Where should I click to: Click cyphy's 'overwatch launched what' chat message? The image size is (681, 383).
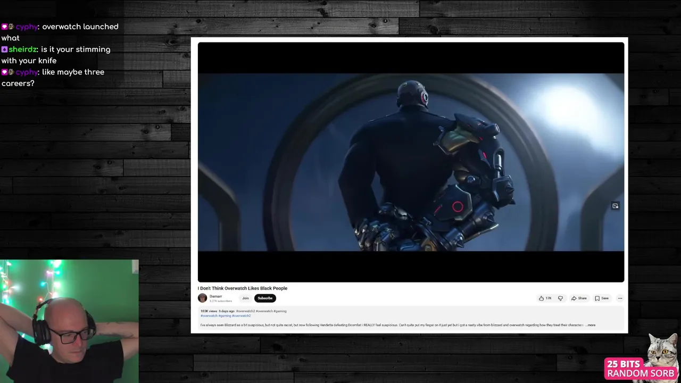pos(60,32)
